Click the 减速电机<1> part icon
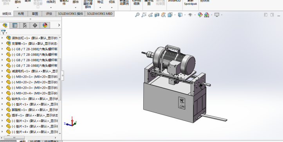 (x=9, y=71)
